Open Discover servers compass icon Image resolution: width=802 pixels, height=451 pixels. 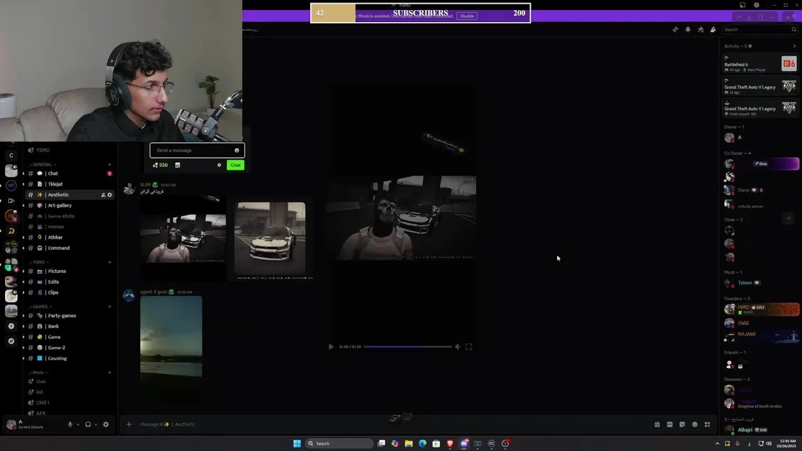tap(11, 341)
